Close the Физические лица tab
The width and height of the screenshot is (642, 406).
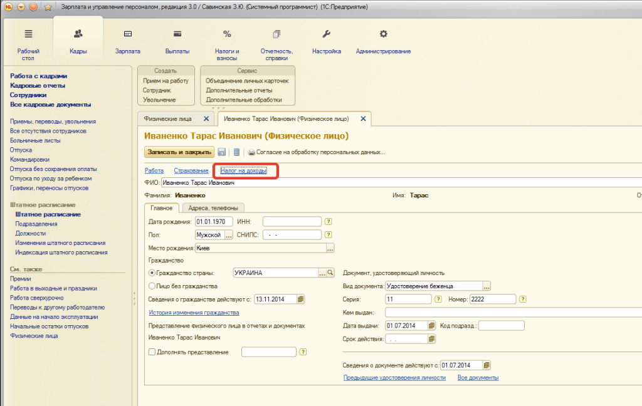(206, 118)
